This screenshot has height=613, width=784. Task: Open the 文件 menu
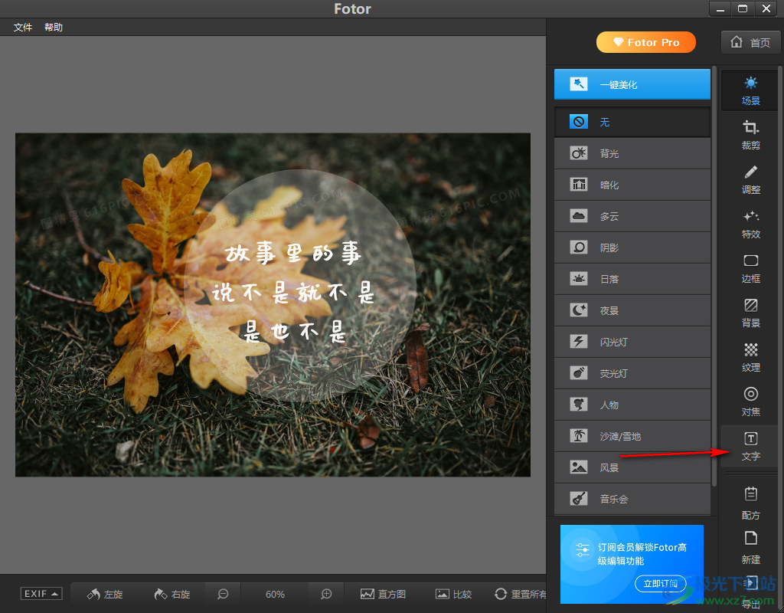click(23, 28)
